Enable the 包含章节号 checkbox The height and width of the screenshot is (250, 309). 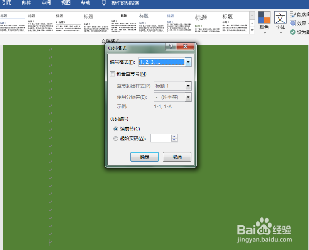(112, 74)
